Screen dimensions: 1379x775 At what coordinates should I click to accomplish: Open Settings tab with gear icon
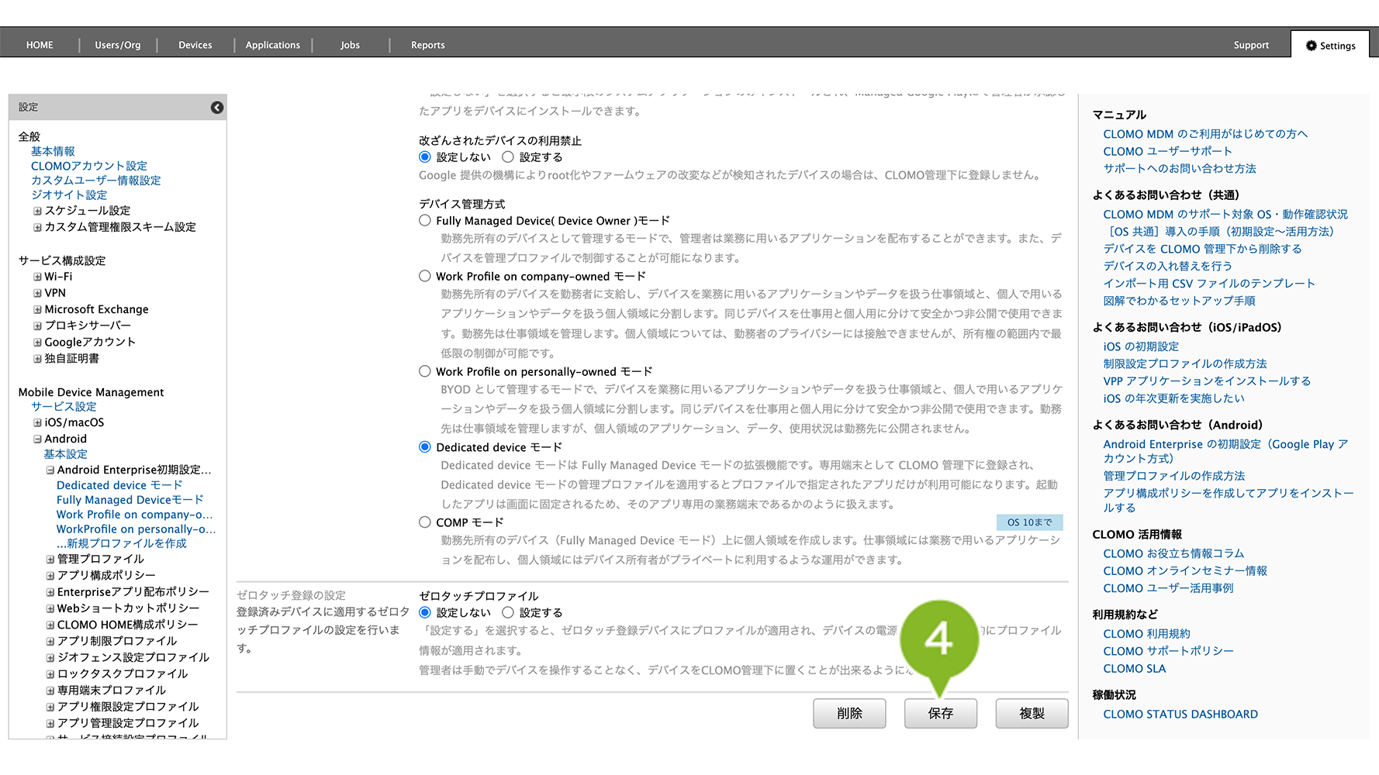pyautogui.click(x=1330, y=46)
